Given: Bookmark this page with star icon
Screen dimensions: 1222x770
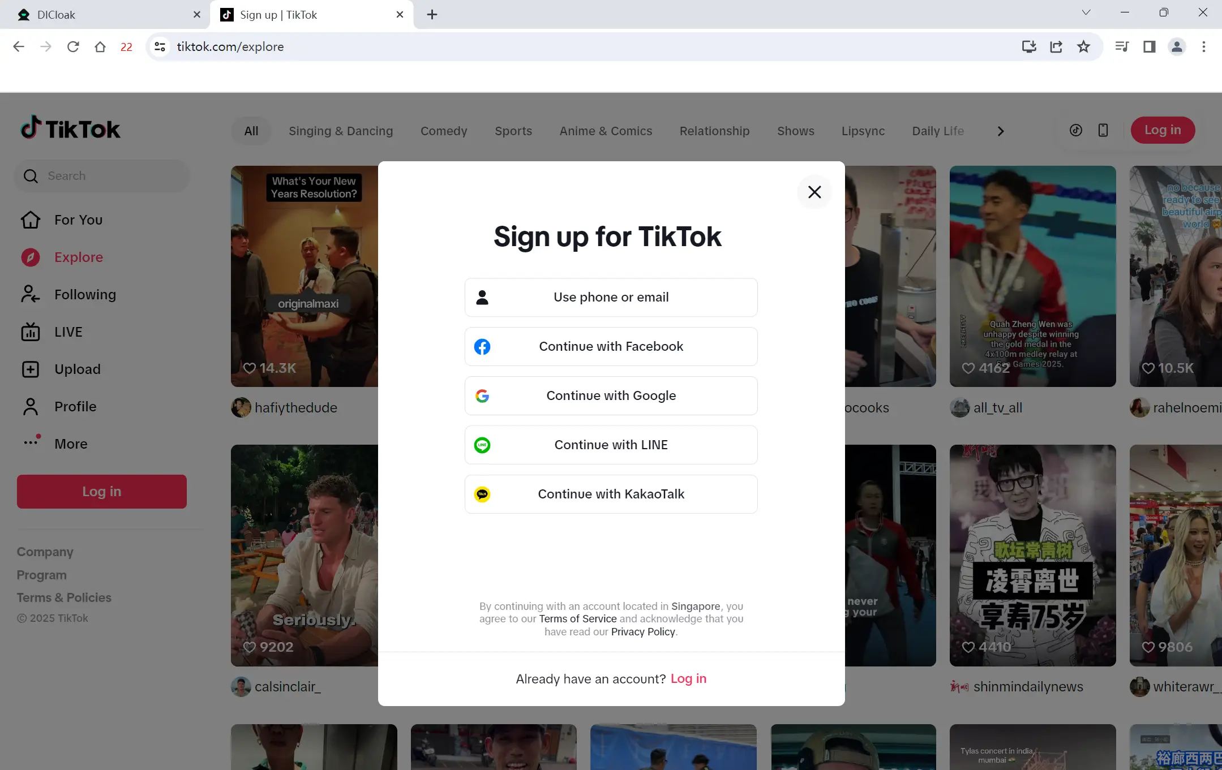Looking at the screenshot, I should point(1083,47).
